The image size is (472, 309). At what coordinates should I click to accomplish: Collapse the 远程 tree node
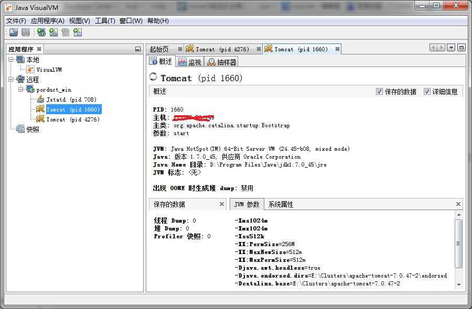pos(11,80)
